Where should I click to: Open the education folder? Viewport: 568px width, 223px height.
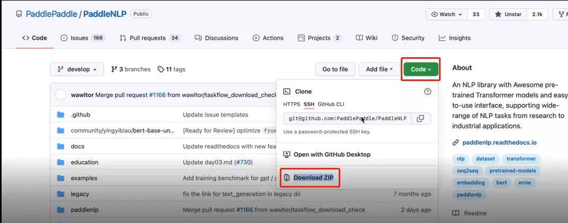pyautogui.click(x=84, y=162)
